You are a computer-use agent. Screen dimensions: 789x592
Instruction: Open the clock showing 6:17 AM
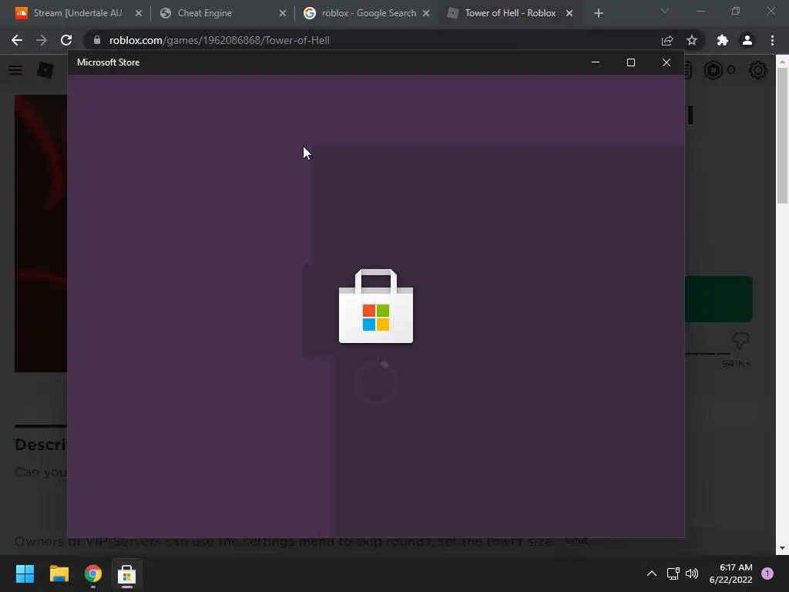pos(730,573)
